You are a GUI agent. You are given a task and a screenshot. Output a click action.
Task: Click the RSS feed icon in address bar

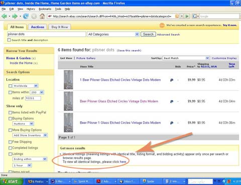[177, 16]
